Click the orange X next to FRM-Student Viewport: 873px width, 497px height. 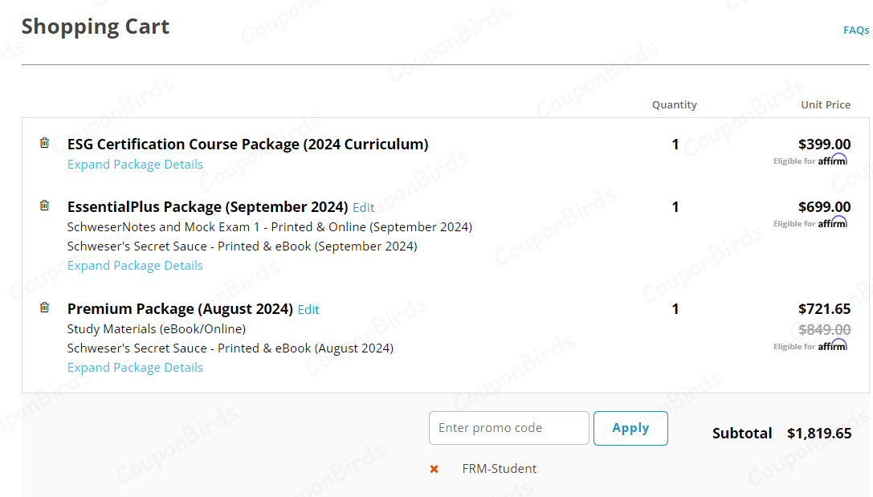[434, 469]
